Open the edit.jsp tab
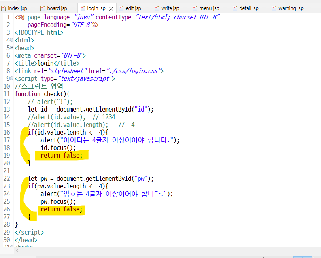 click(130, 8)
